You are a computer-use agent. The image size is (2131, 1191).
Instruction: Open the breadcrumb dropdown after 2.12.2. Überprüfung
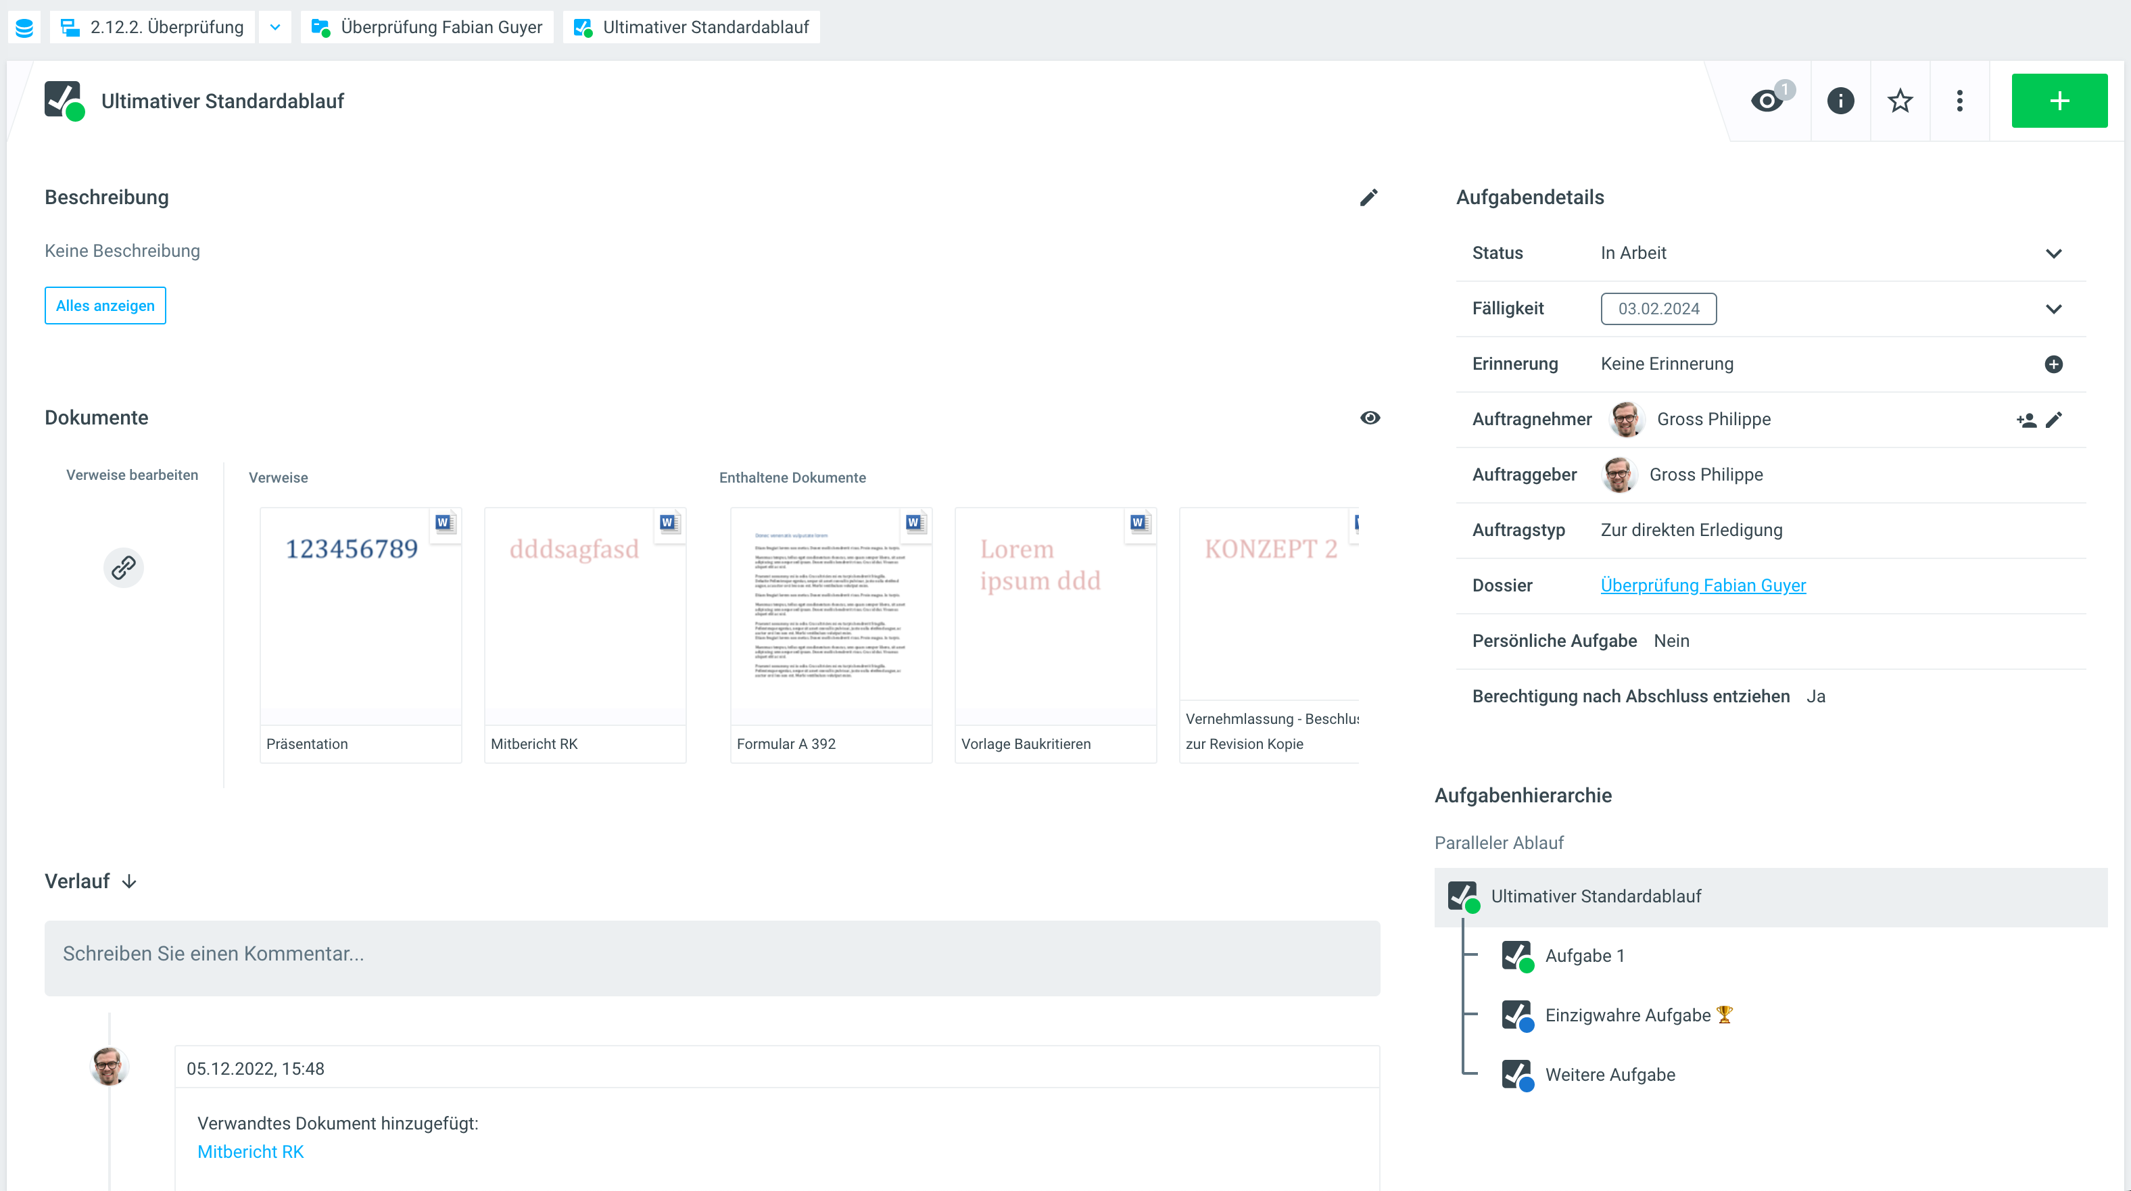(x=274, y=27)
